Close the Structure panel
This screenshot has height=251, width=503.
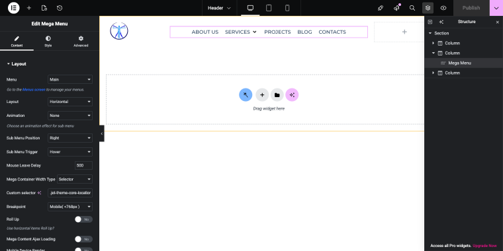[498, 22]
